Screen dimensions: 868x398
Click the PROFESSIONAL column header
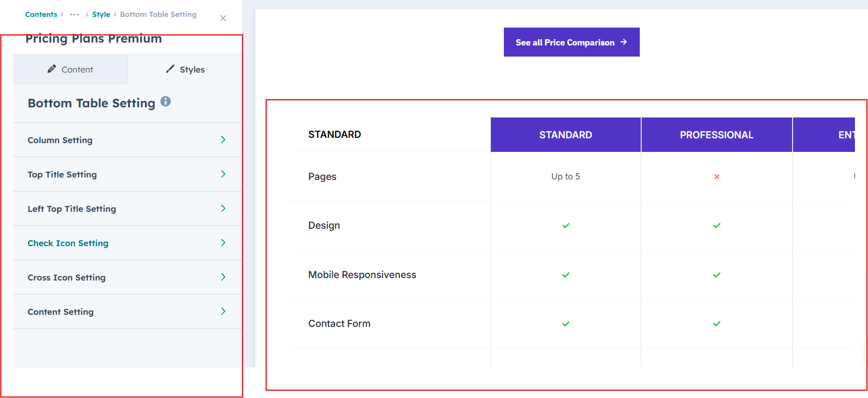point(716,135)
